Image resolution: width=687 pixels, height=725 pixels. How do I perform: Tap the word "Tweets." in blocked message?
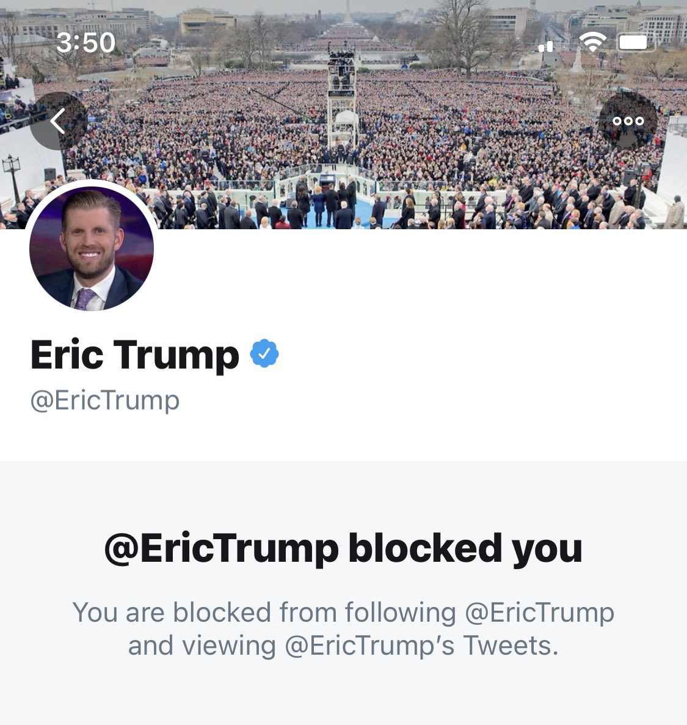511,646
